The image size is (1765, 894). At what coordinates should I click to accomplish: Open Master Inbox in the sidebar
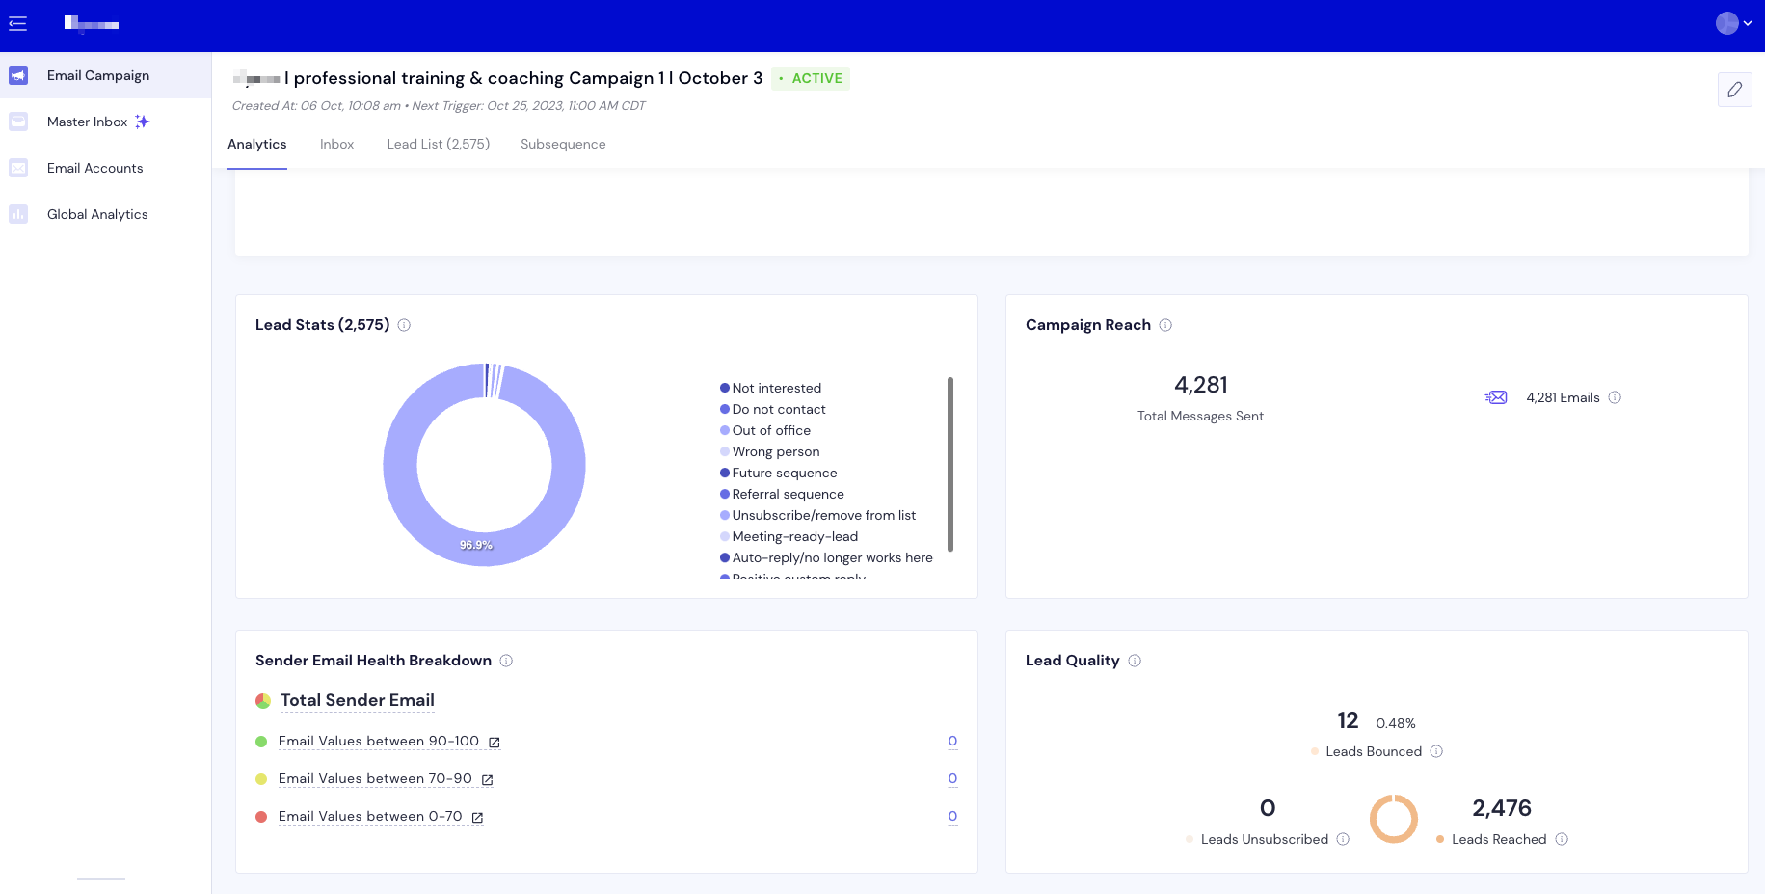pos(88,122)
